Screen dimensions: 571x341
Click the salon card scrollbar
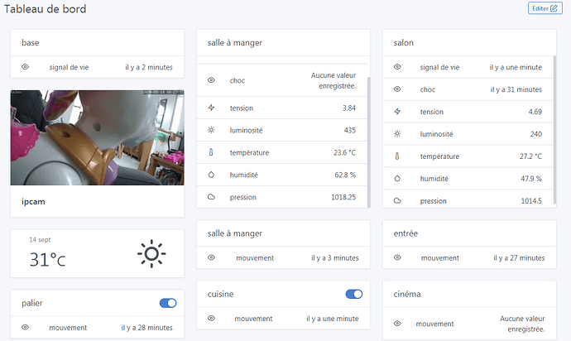tap(554, 130)
